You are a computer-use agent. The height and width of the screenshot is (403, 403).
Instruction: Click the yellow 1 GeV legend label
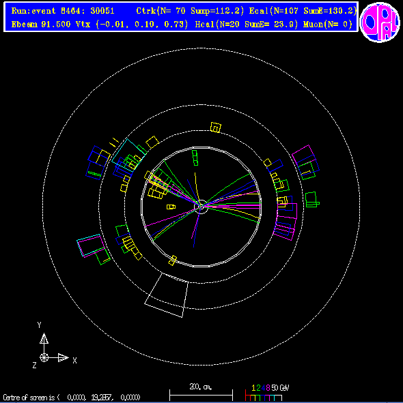click(253, 387)
